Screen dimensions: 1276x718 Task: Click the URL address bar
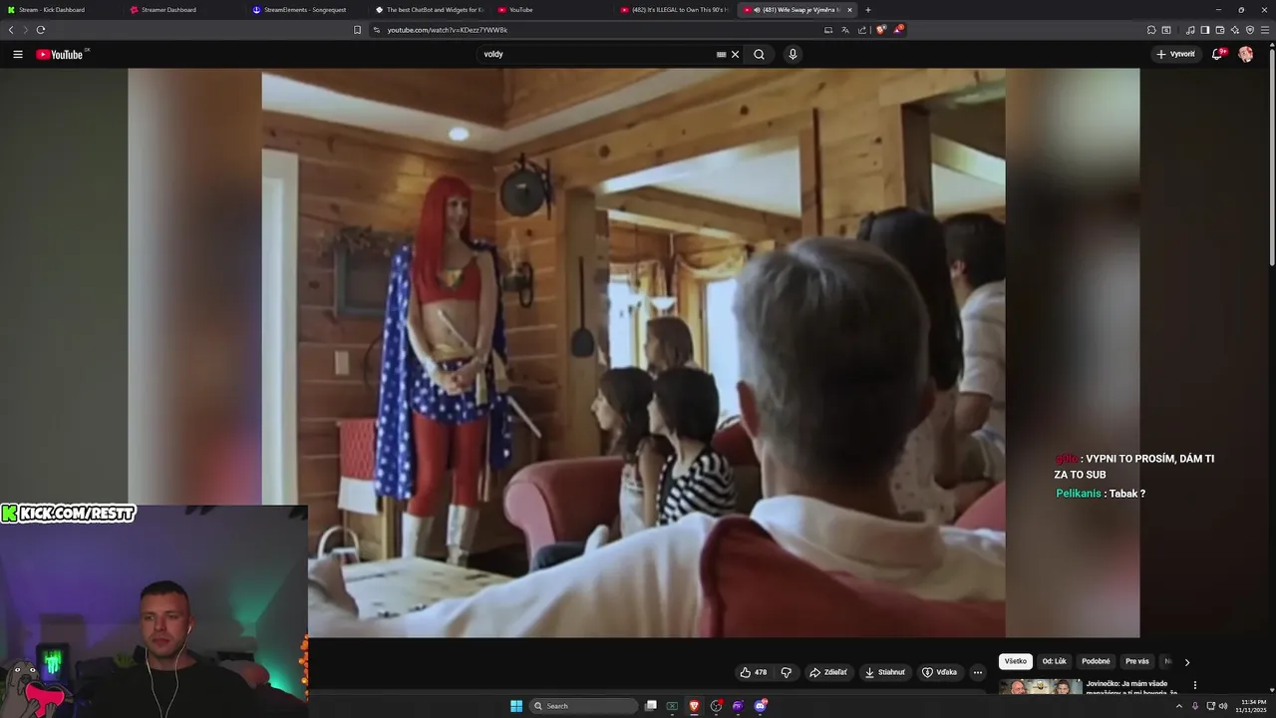point(598,30)
